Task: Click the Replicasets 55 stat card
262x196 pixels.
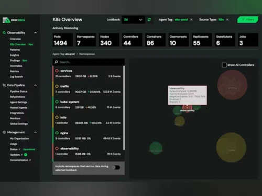Action: pyautogui.click(x=202, y=40)
